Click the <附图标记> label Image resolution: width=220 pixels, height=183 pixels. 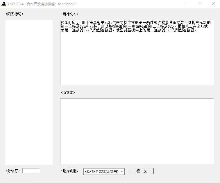tap(14, 14)
